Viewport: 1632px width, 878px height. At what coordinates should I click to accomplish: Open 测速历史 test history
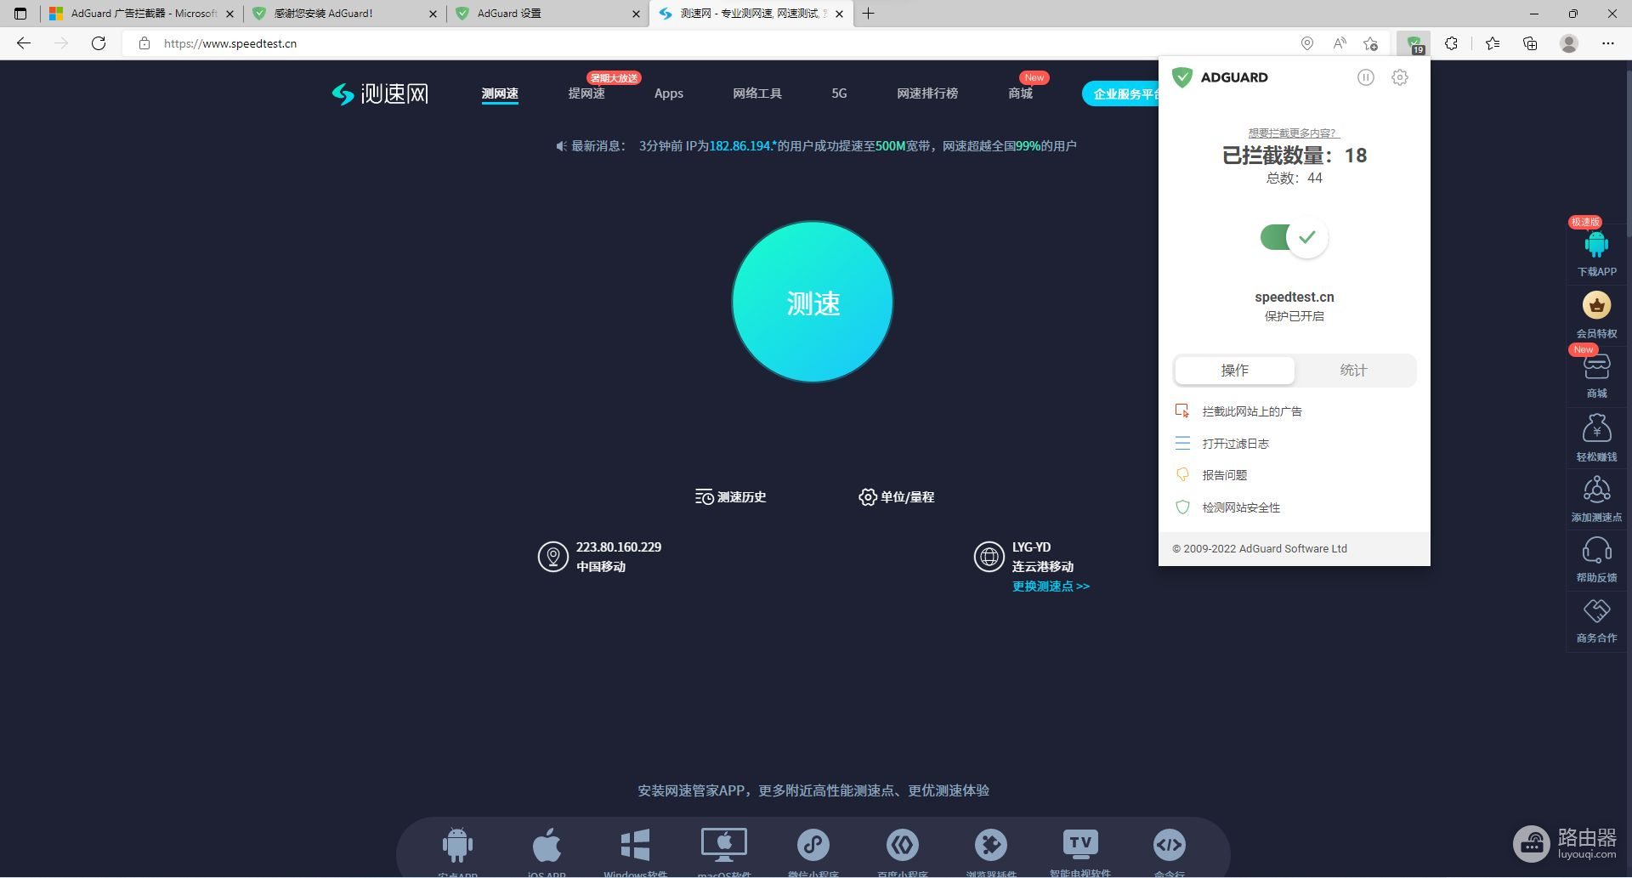coord(731,497)
